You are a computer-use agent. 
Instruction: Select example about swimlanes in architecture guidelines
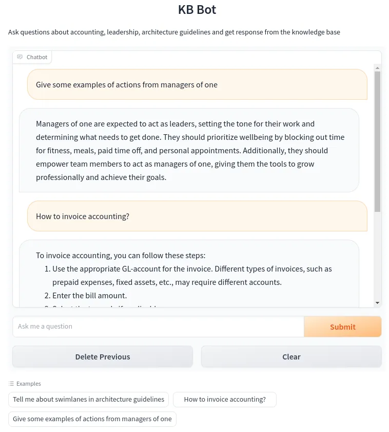[88, 399]
